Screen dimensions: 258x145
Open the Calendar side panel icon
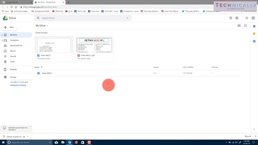pos(254,26)
